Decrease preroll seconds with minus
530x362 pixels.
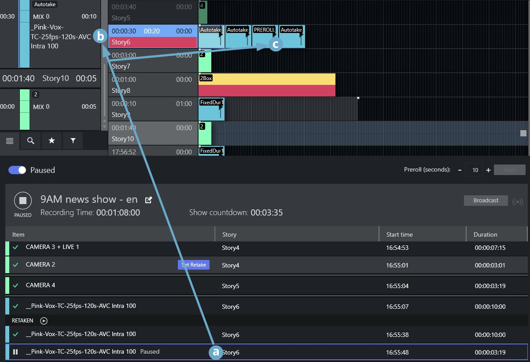459,170
